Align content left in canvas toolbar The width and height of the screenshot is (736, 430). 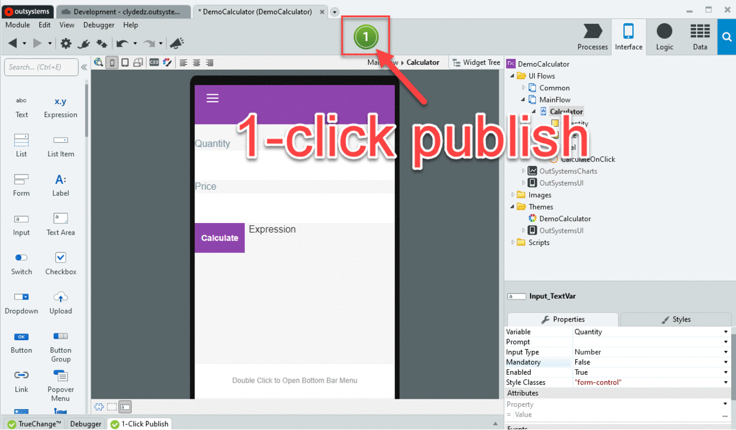point(183,62)
